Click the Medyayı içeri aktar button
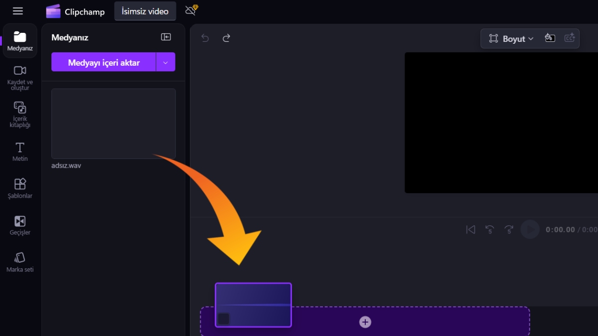Viewport: 598px width, 336px height. pyautogui.click(x=104, y=63)
